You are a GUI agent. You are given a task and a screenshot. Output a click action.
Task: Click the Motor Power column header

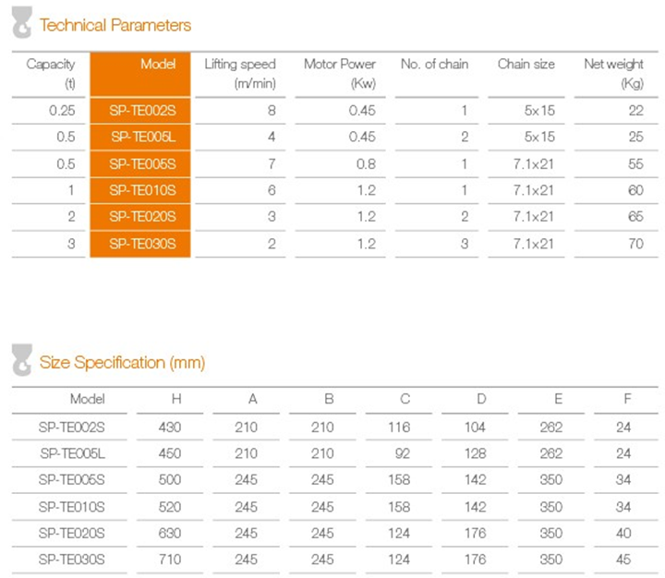point(339,74)
